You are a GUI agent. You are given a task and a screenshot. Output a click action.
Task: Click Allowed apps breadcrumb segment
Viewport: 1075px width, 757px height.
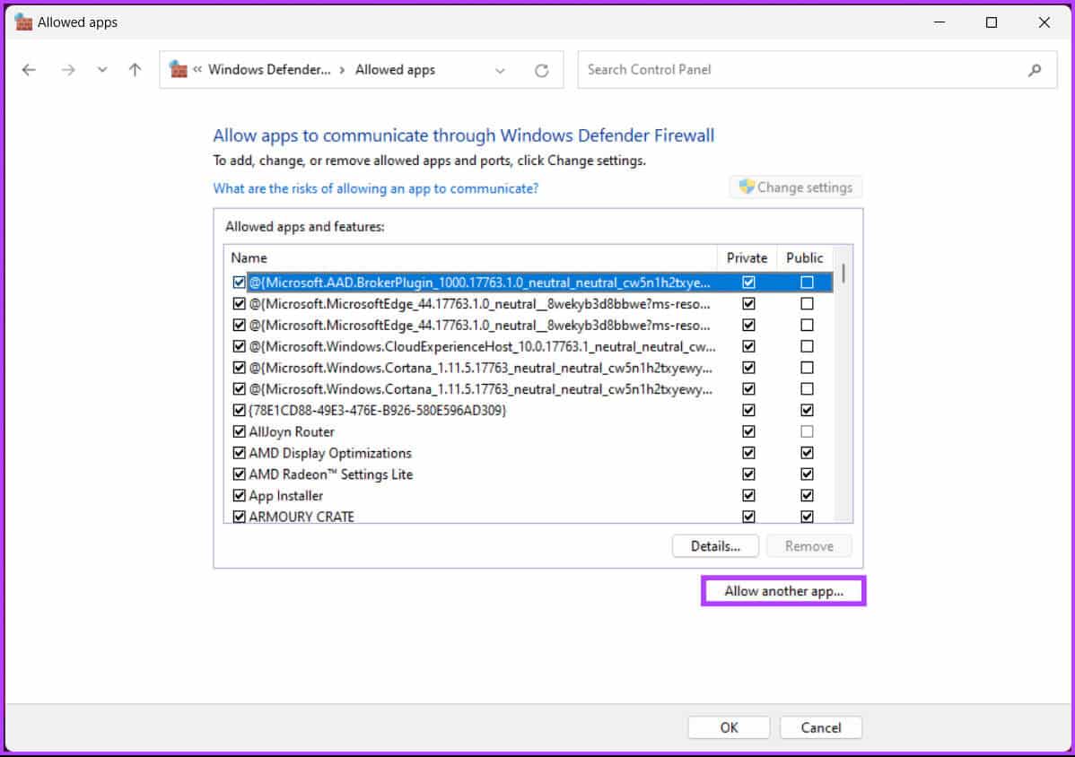(x=395, y=70)
